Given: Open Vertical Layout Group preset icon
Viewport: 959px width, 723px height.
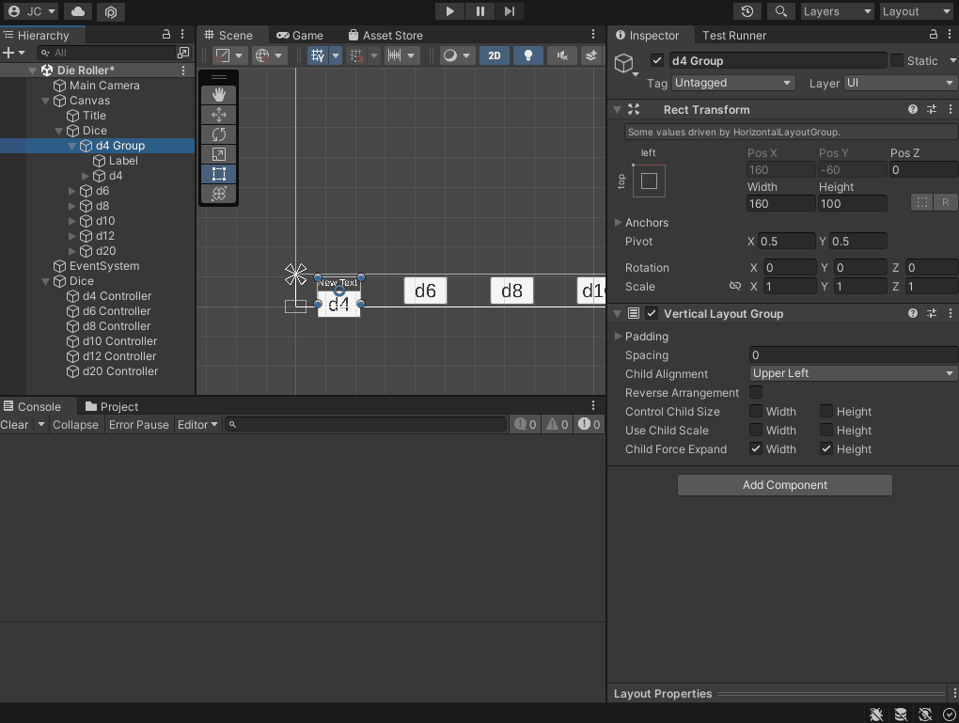Looking at the screenshot, I should coord(932,313).
